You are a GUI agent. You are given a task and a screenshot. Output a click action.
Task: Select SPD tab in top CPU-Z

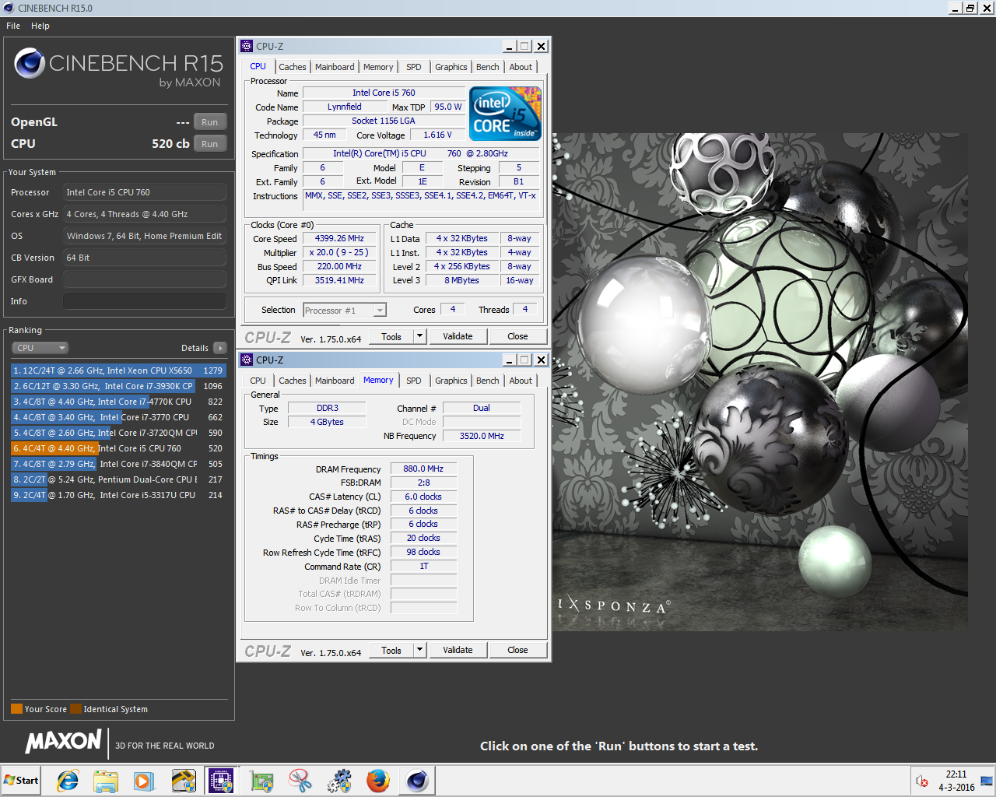click(414, 67)
